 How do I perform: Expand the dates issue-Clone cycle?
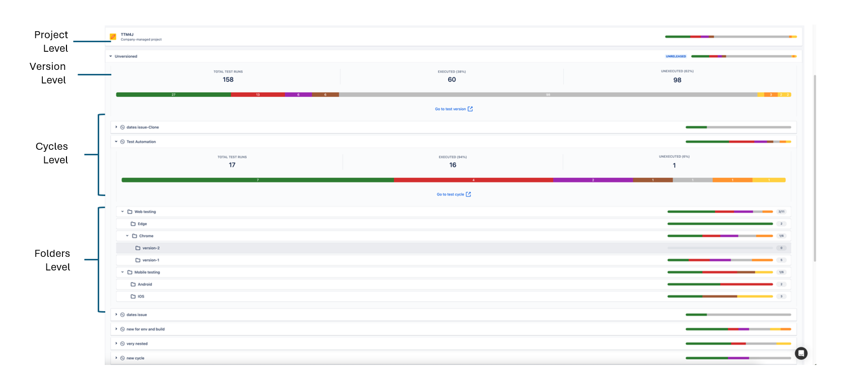click(x=116, y=127)
